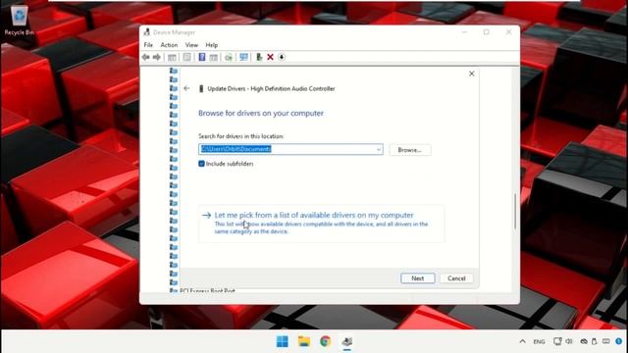Toggle the Show/Hide Action Pane toolbar icon
The image size is (628, 353).
point(214,57)
